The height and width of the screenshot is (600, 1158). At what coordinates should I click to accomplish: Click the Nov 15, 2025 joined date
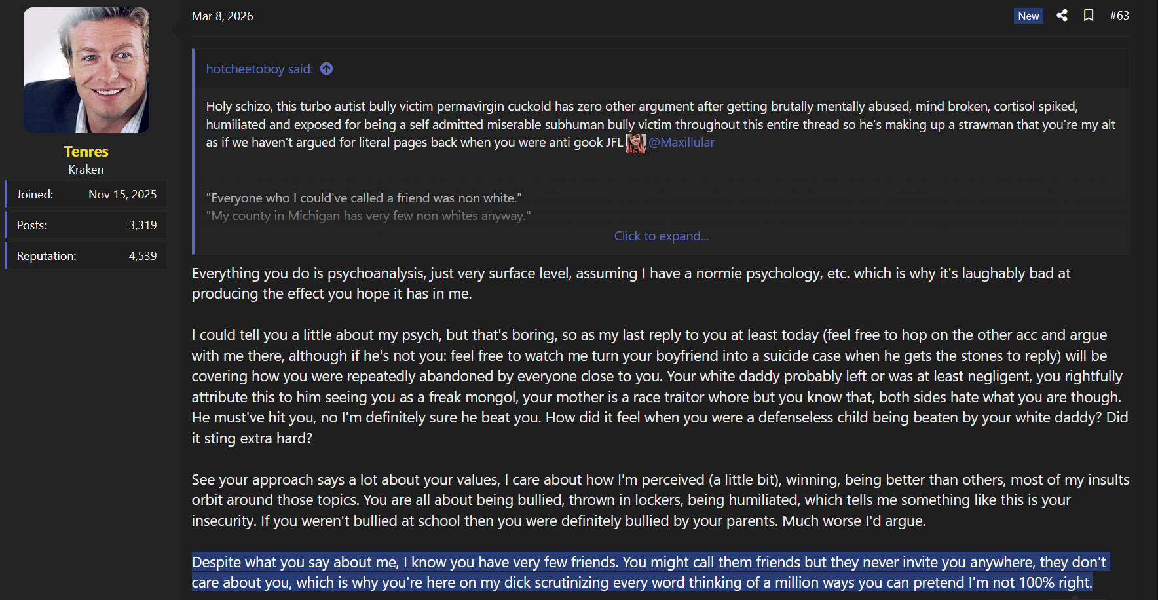click(x=122, y=195)
